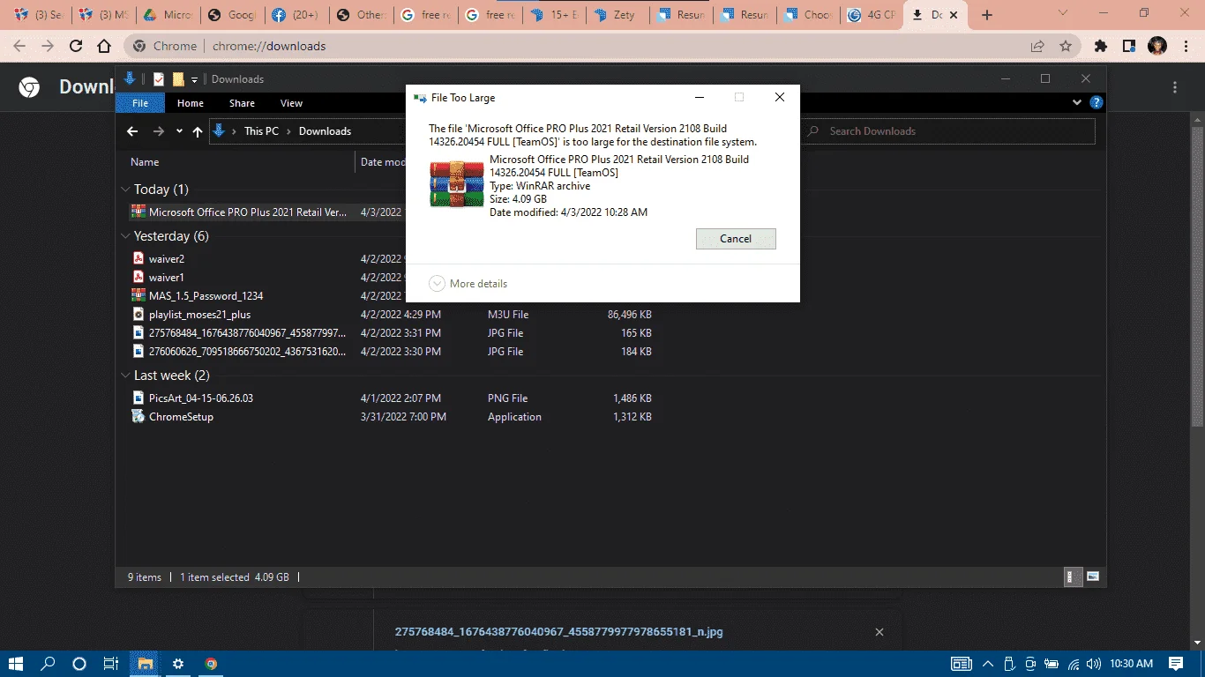Open Windows Start menu
Screen dimensions: 1205x677
(16, 664)
